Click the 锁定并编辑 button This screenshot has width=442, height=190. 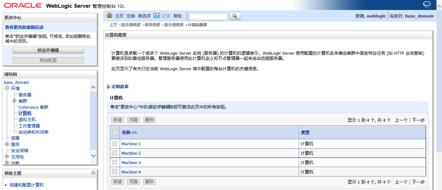(48, 50)
